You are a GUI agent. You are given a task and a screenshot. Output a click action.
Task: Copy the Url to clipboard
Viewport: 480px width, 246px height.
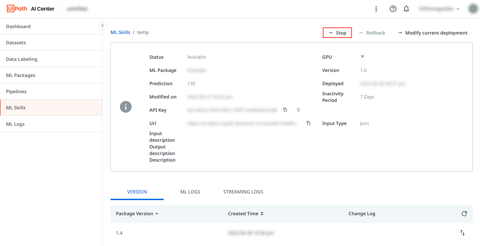[308, 123]
